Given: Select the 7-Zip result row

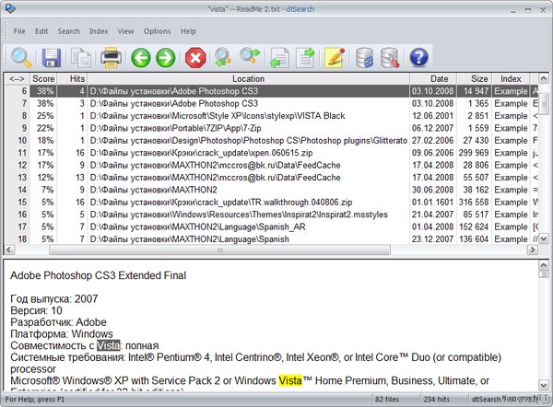Looking at the screenshot, I should click(x=271, y=128).
